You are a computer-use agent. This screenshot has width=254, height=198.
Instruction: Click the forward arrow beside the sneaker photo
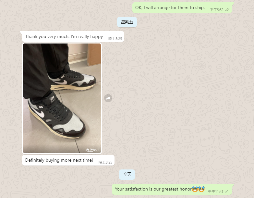point(108,98)
